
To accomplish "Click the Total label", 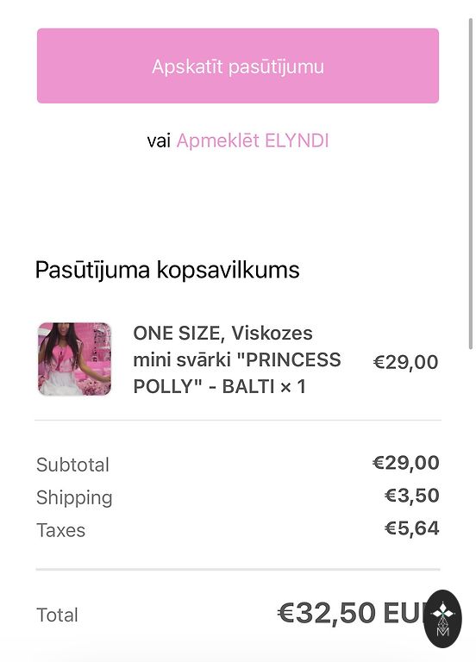I will click(x=57, y=615).
